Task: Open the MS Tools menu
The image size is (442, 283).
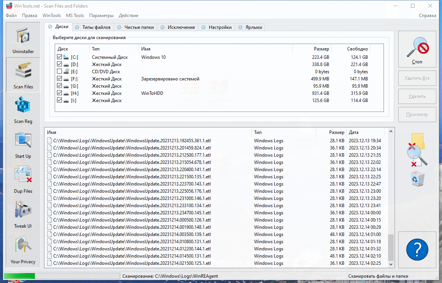Action: tap(75, 16)
